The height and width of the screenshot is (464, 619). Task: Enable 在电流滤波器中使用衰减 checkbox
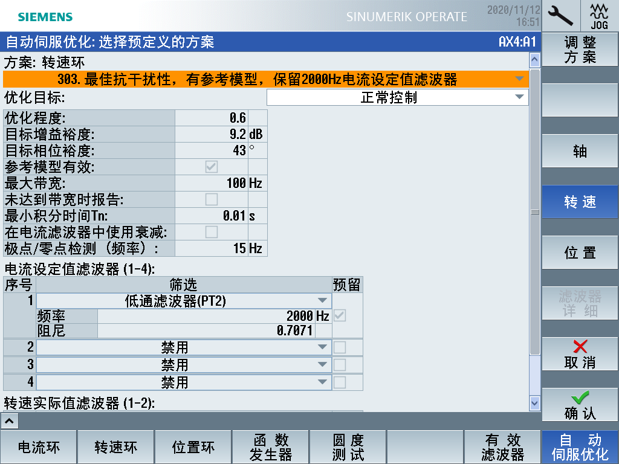212,232
